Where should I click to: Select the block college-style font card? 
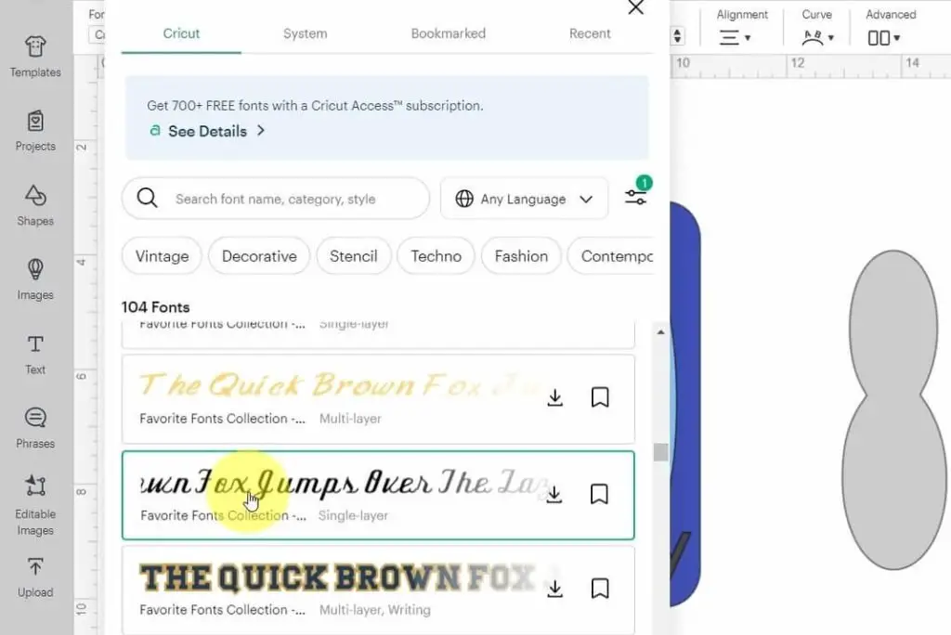(378, 590)
